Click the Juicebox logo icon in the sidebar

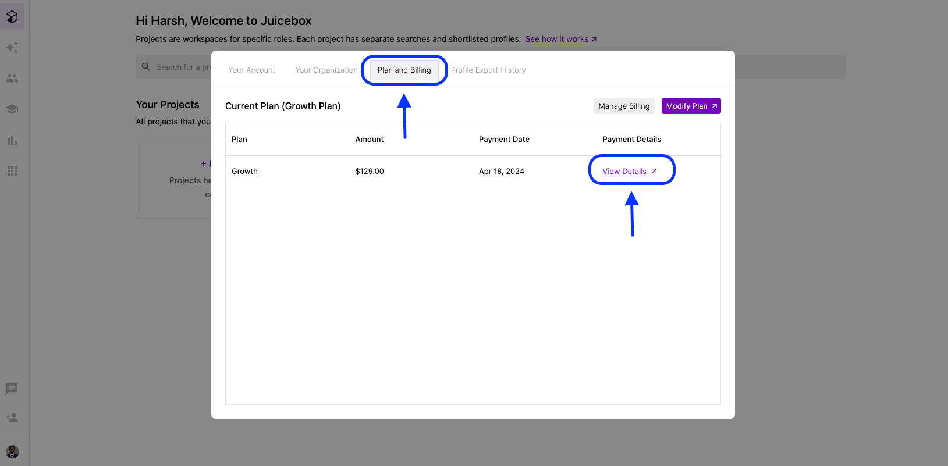pyautogui.click(x=12, y=17)
